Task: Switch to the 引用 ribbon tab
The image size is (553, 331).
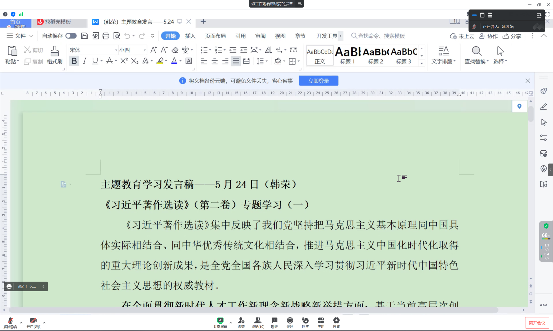Action: [x=240, y=36]
